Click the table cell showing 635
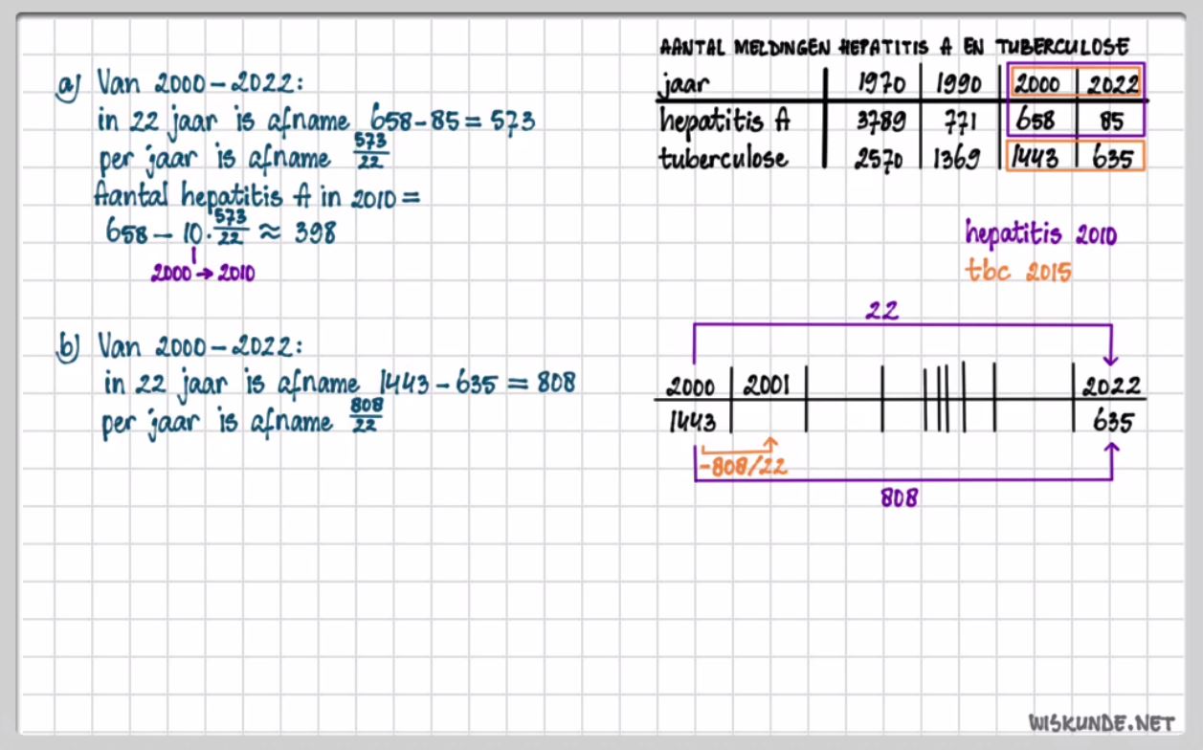 click(x=1111, y=158)
